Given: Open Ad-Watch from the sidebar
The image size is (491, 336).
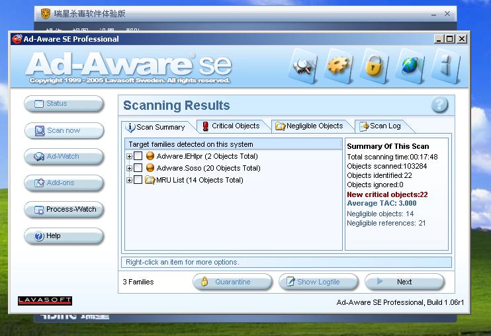Looking at the screenshot, I should [x=64, y=156].
